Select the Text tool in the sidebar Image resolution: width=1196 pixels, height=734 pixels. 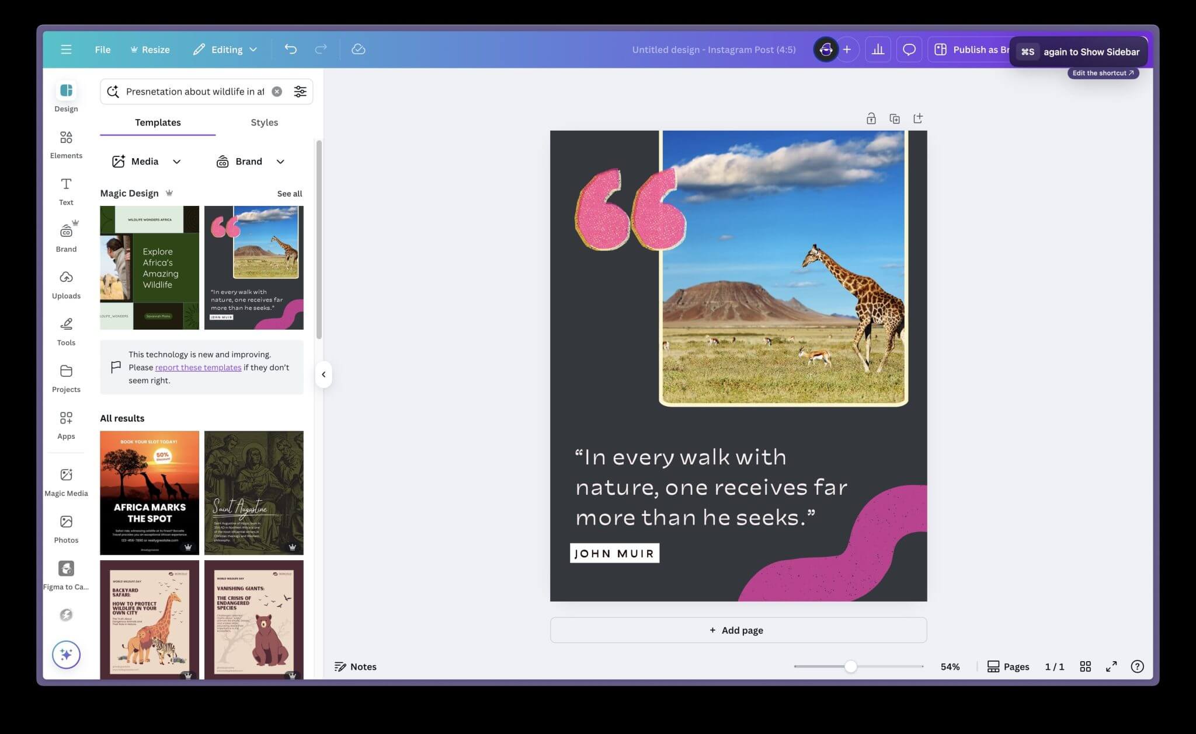click(x=65, y=190)
